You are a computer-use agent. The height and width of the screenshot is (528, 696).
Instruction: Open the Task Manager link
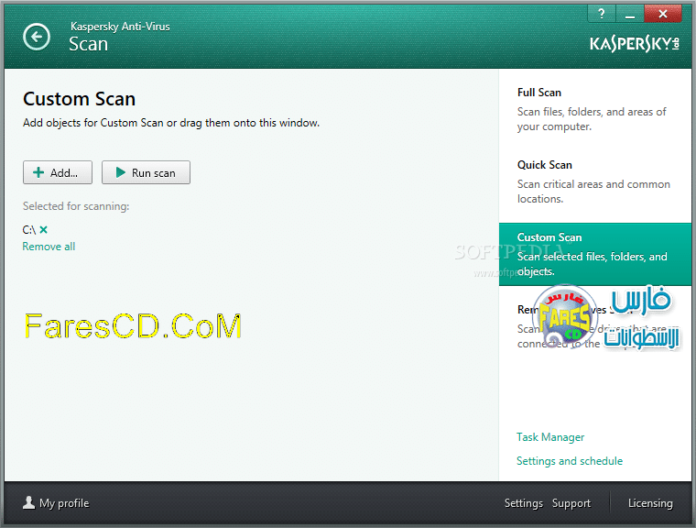(x=550, y=437)
